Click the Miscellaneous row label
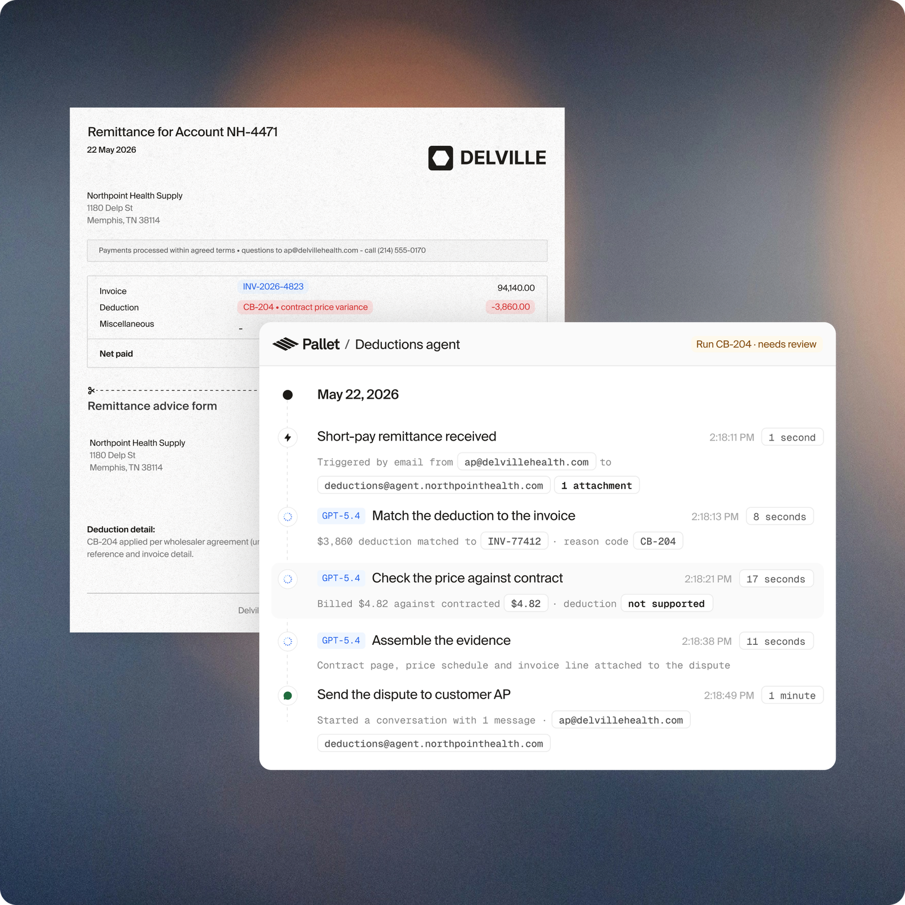This screenshot has width=905, height=905. click(x=127, y=324)
